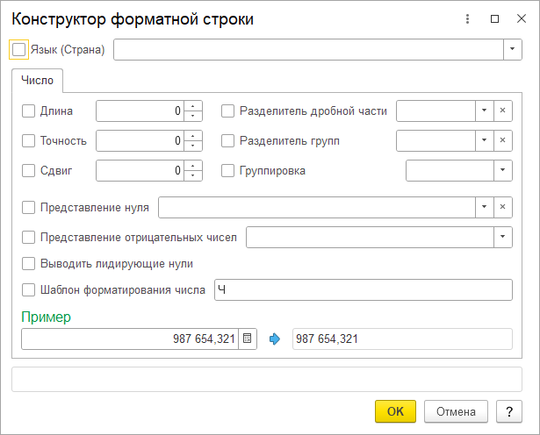Confirm with the OK button
The width and height of the screenshot is (540, 435).
395,411
